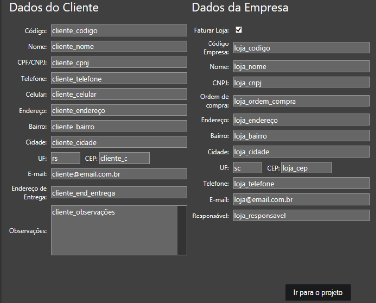Select the company Cidade field
The height and width of the screenshot is (303, 376).
point(301,152)
